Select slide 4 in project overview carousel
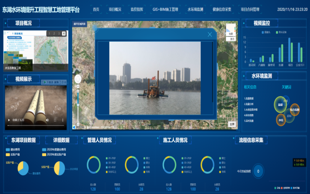 (x=64, y=33)
